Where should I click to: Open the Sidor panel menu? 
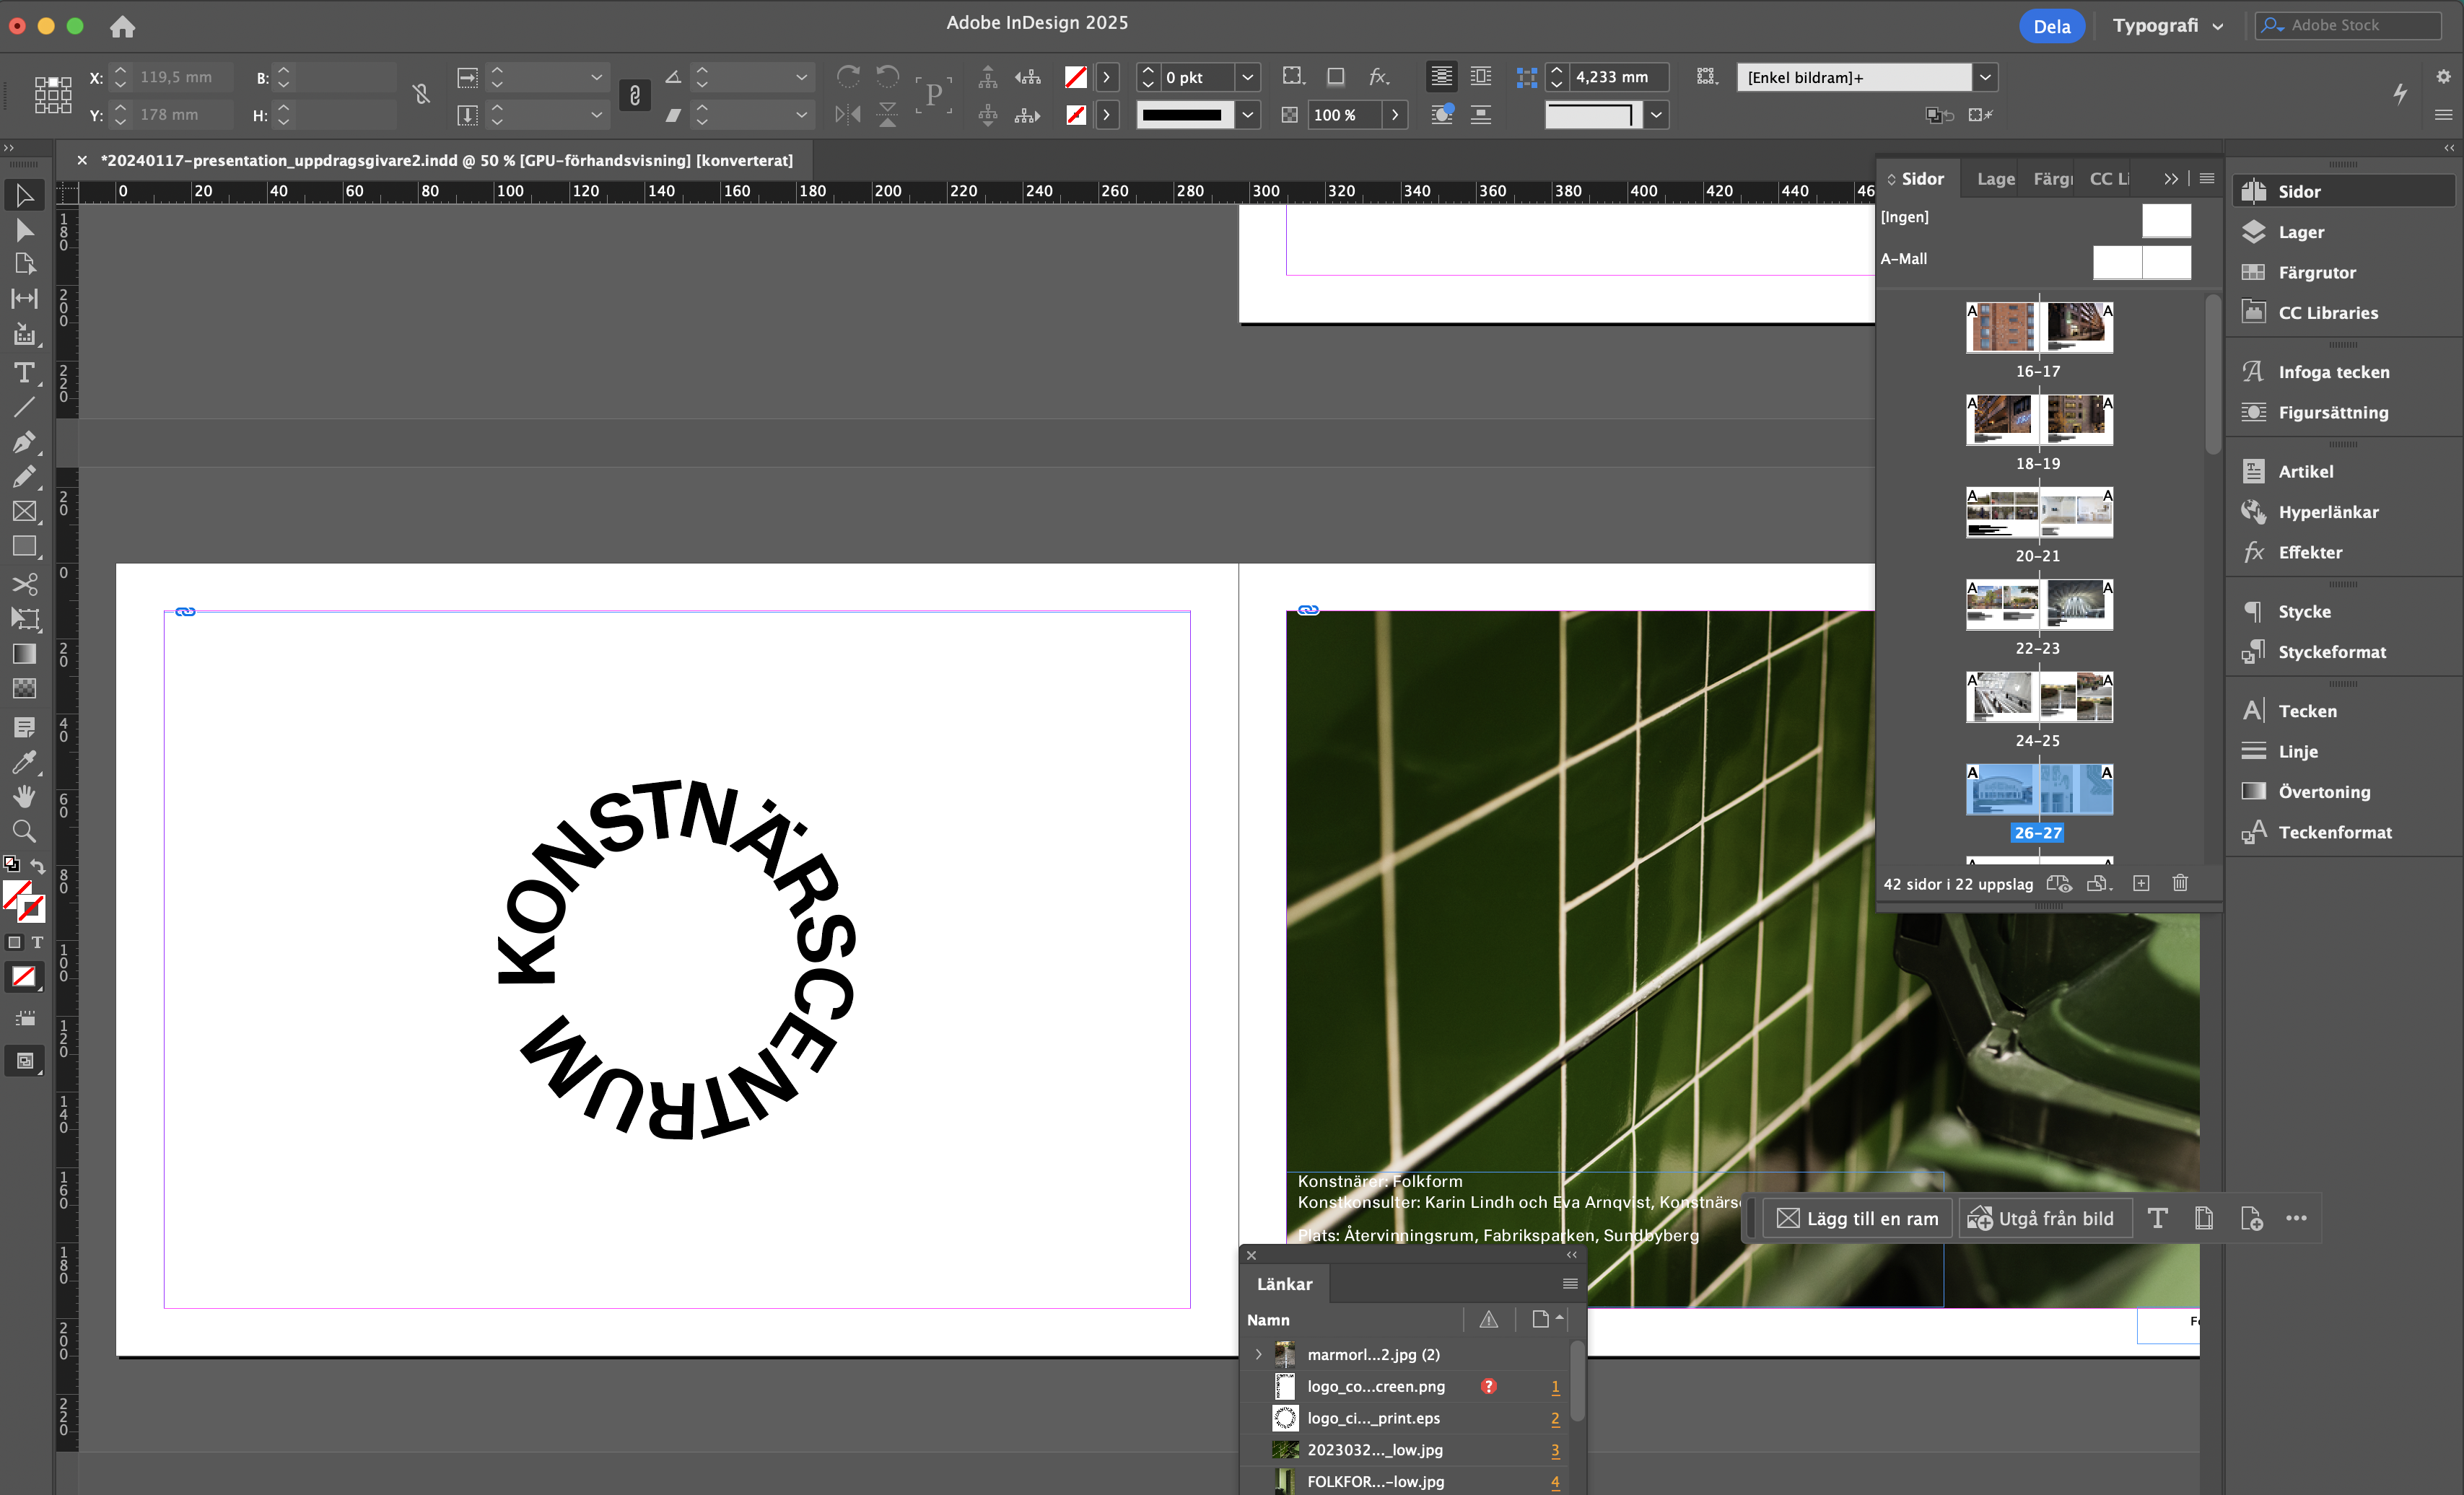pyautogui.click(x=2207, y=179)
